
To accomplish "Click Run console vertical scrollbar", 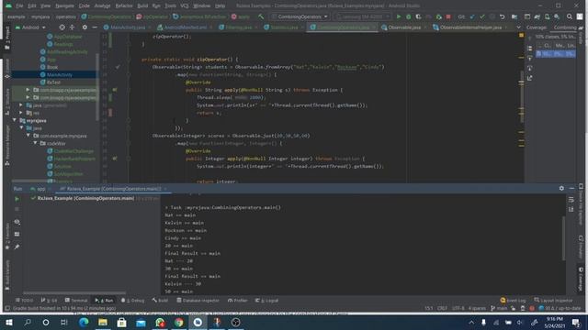I will coord(563,238).
